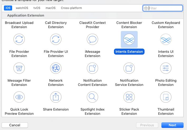The width and height of the screenshot is (187, 130).
Task: Switch to the watchOS tab
Action: [22, 8]
